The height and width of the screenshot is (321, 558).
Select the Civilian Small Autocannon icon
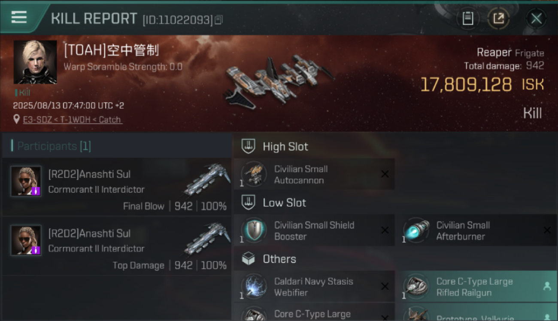(254, 174)
